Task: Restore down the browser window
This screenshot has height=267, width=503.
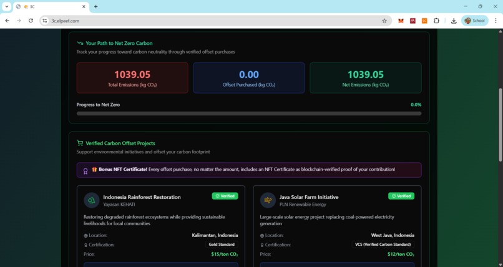Action: click(481, 6)
